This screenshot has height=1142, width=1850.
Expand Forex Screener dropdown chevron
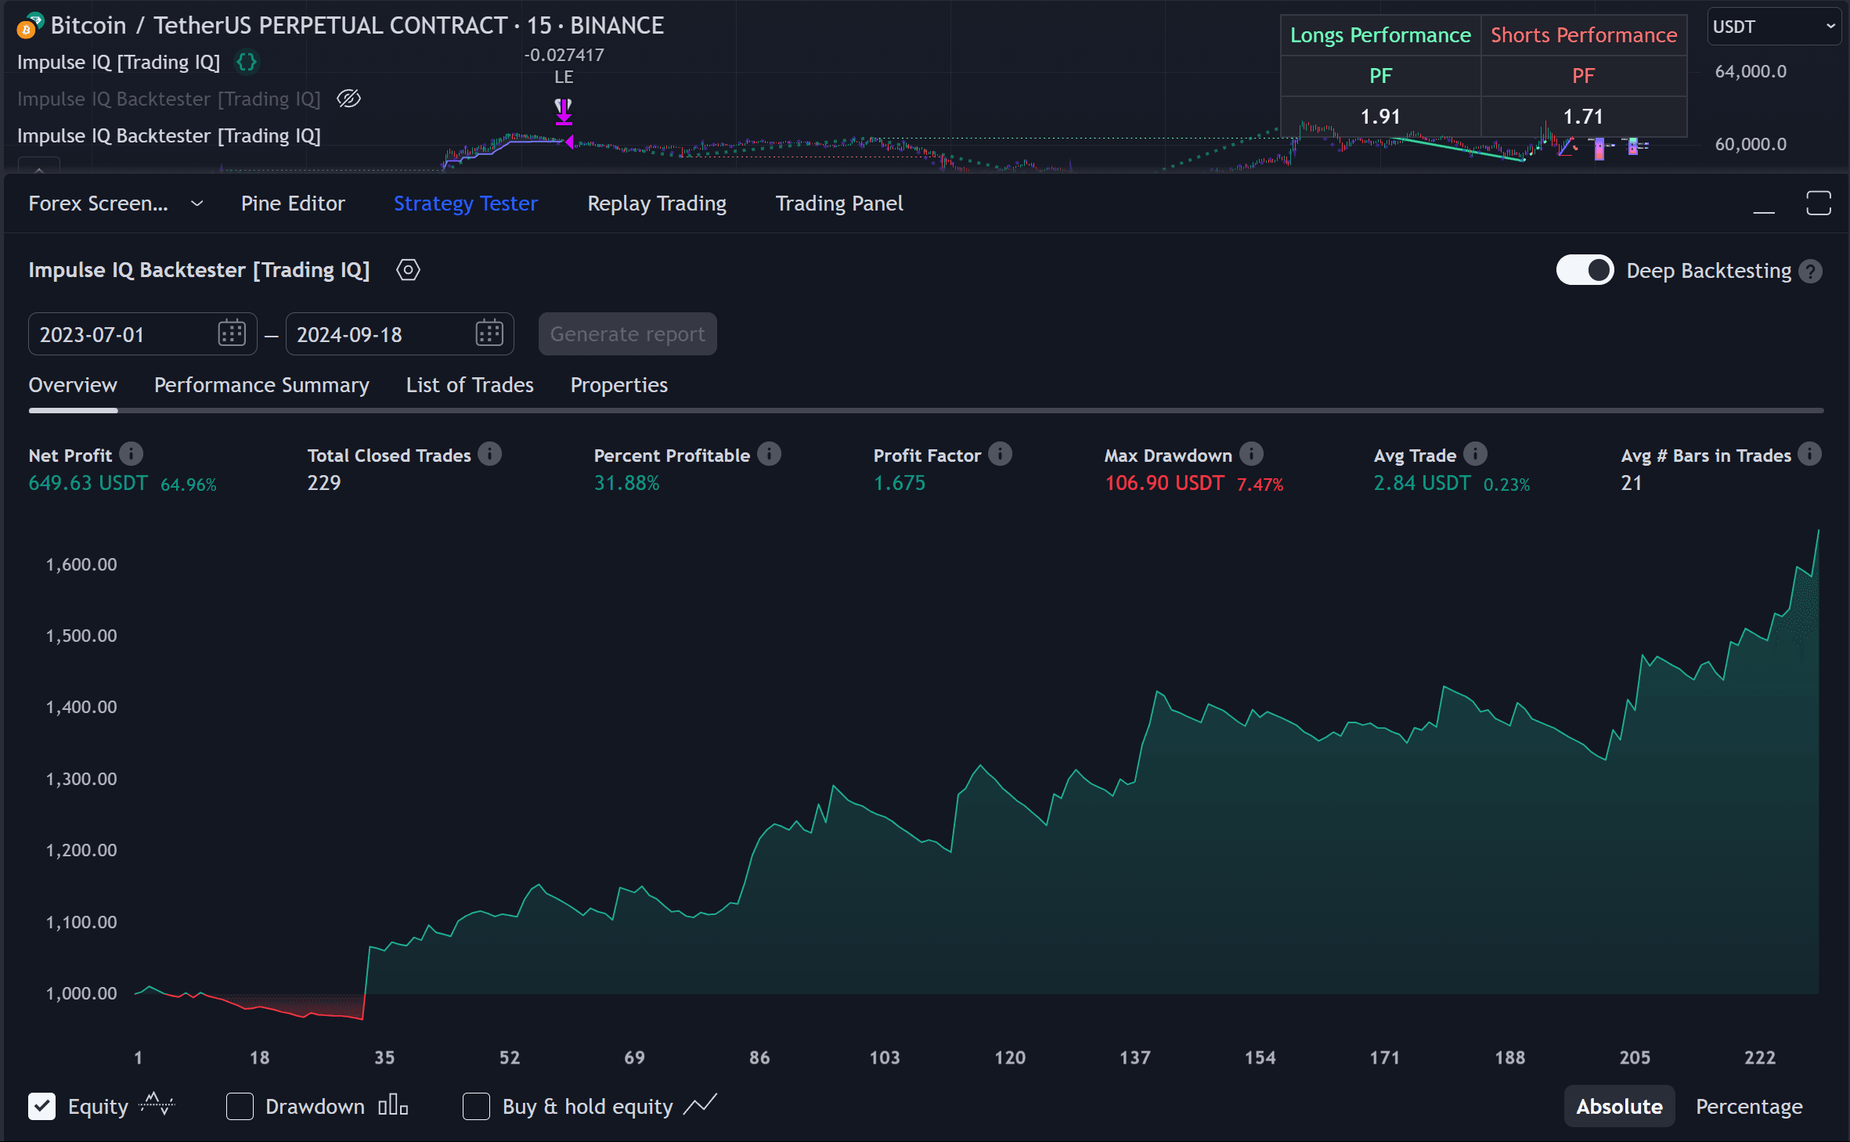197,204
